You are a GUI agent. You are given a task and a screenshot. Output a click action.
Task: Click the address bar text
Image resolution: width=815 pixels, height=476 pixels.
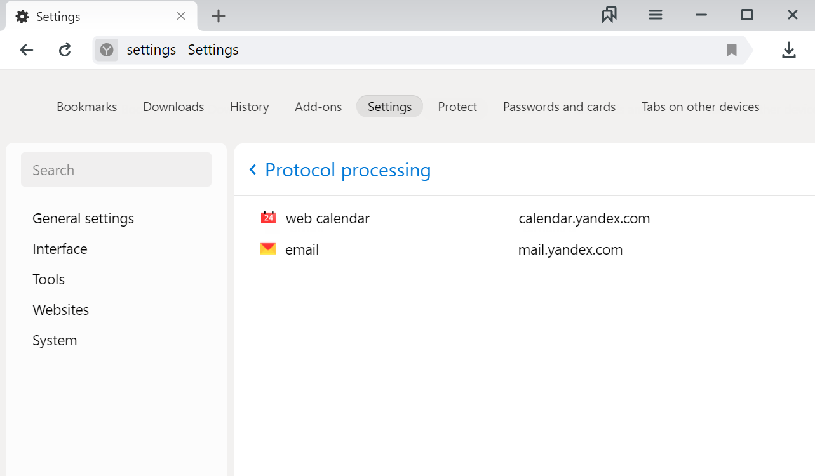point(182,50)
